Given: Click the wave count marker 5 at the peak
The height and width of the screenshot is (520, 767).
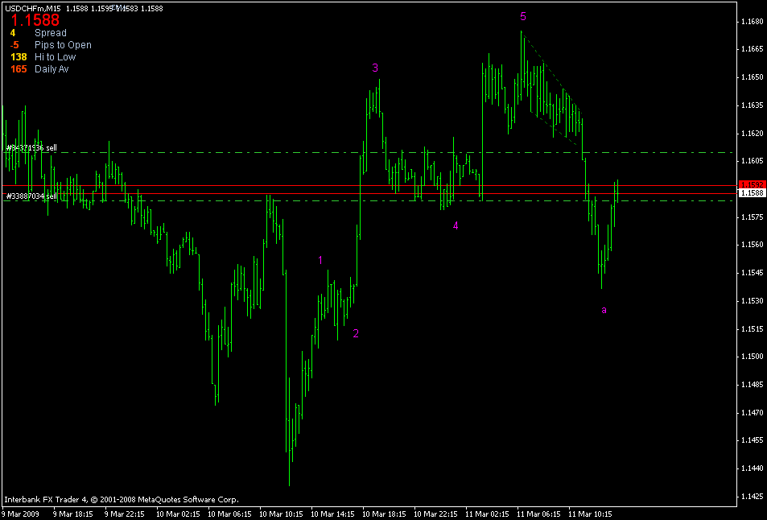Looking at the screenshot, I should pyautogui.click(x=524, y=15).
